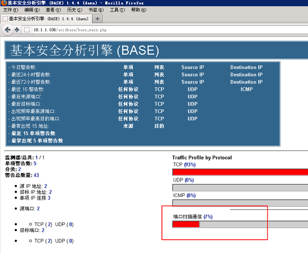Open the 查看 menu

(53, 10)
